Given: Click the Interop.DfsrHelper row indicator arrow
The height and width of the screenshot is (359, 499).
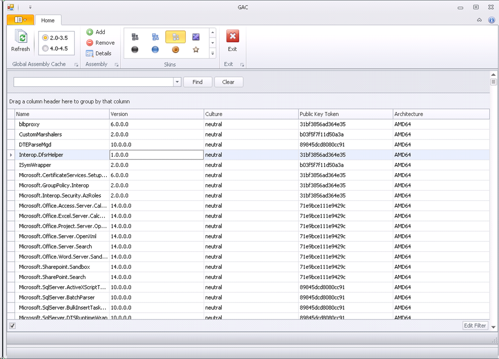Looking at the screenshot, I should coord(11,155).
